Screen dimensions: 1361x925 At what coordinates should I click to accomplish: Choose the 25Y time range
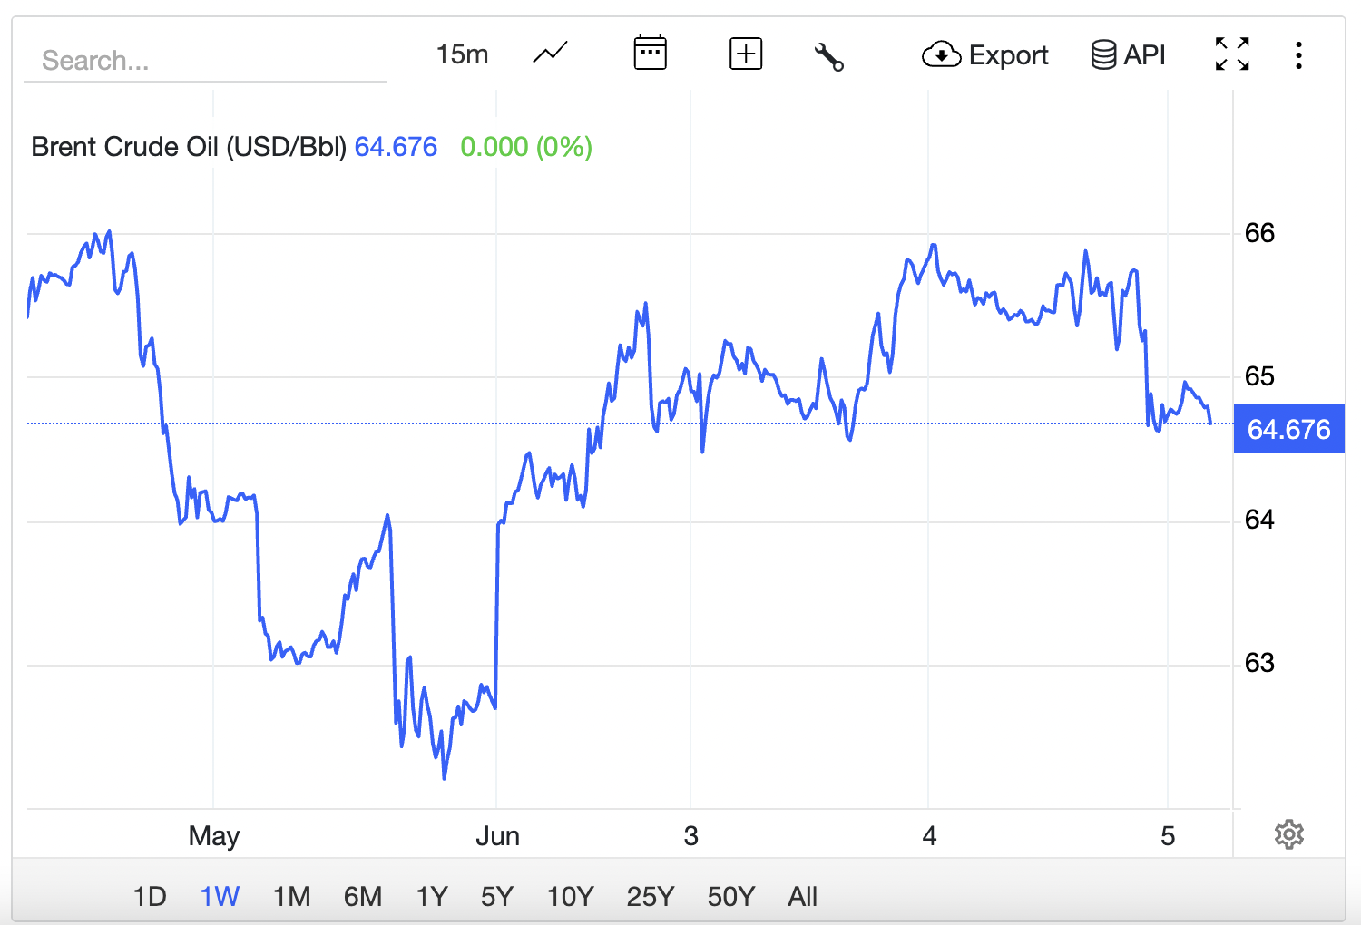point(650,897)
